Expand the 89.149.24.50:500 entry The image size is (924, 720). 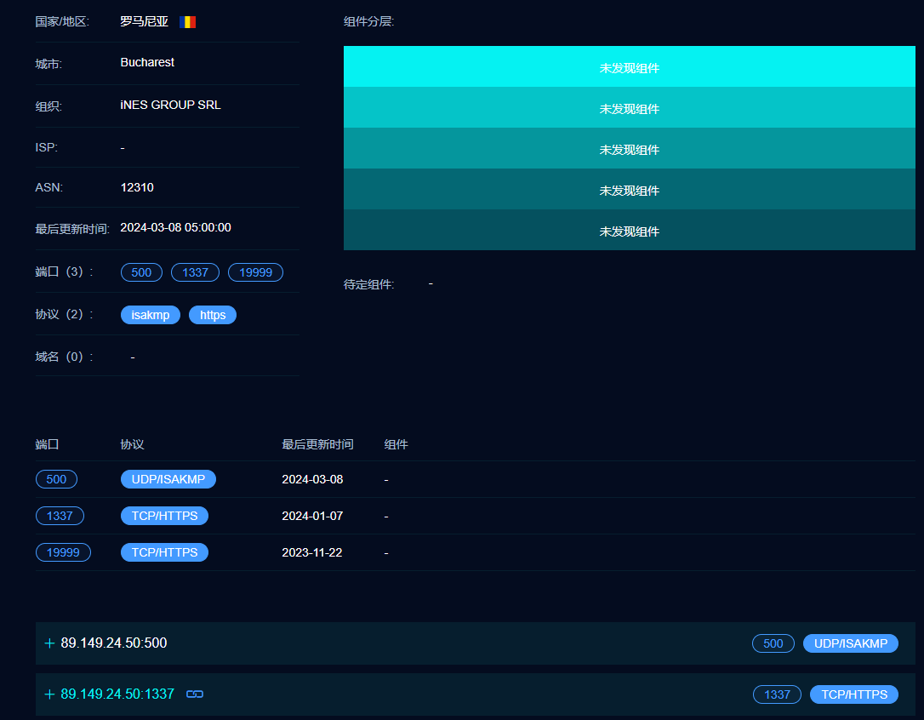click(x=49, y=643)
